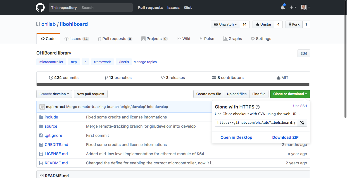This screenshot has height=178, width=347.
Task: Click the Clone with HTTPS help icon
Action: point(258,107)
